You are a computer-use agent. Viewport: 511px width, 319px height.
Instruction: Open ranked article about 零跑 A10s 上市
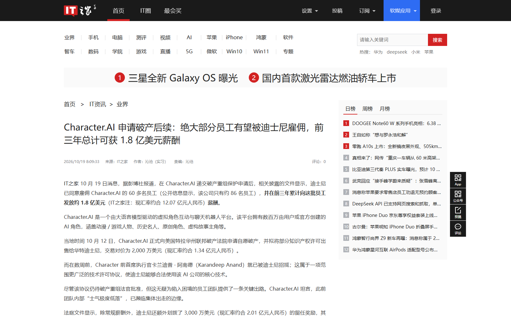pyautogui.click(x=397, y=146)
